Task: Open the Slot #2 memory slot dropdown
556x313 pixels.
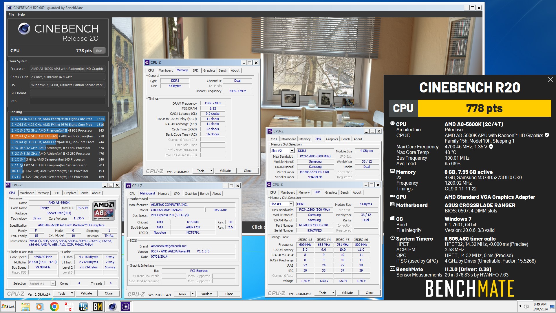Action: (292, 151)
